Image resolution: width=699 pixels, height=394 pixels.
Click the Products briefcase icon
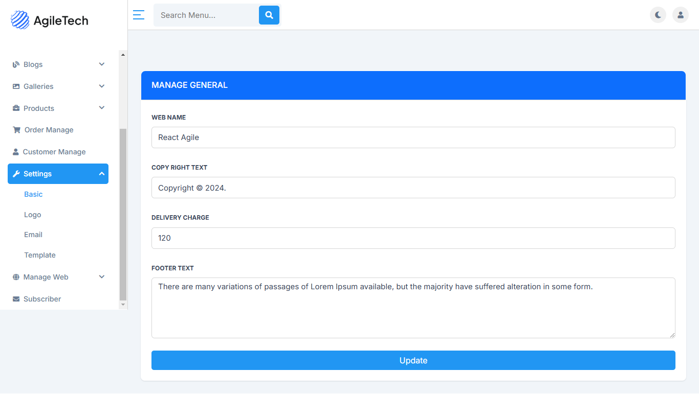16,108
